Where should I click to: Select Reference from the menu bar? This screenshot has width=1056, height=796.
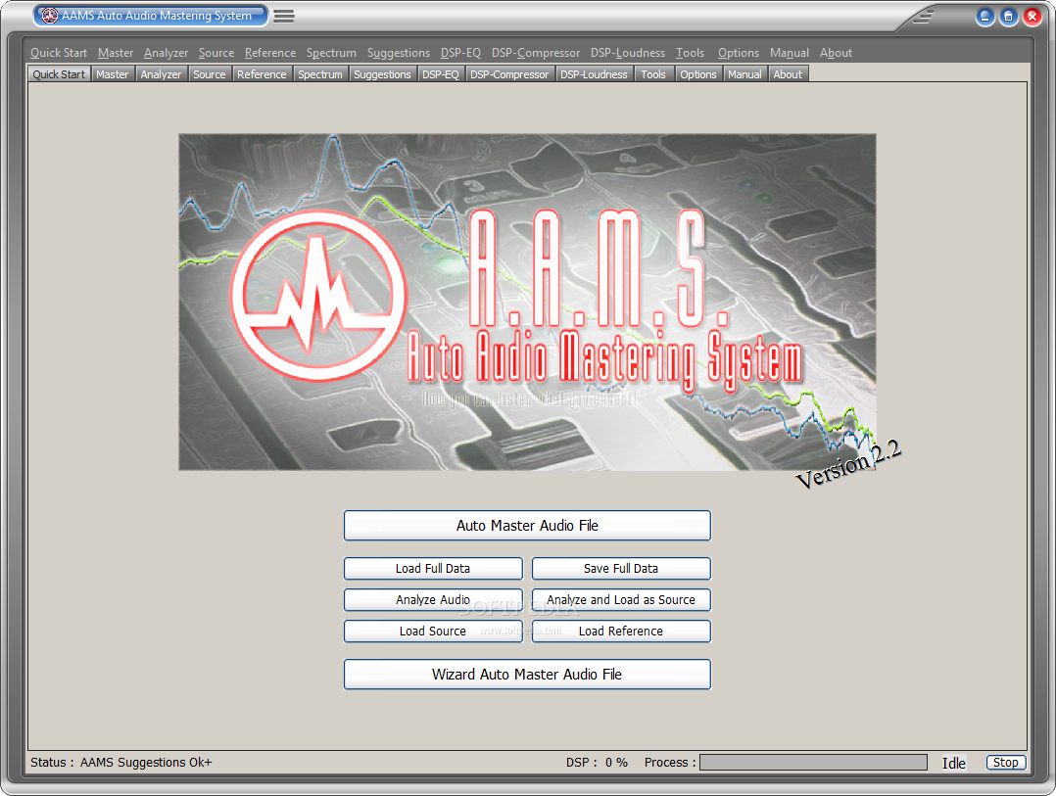click(x=269, y=52)
